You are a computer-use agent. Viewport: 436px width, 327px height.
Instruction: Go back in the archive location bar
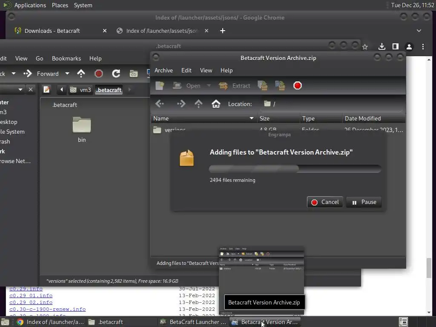point(160,104)
